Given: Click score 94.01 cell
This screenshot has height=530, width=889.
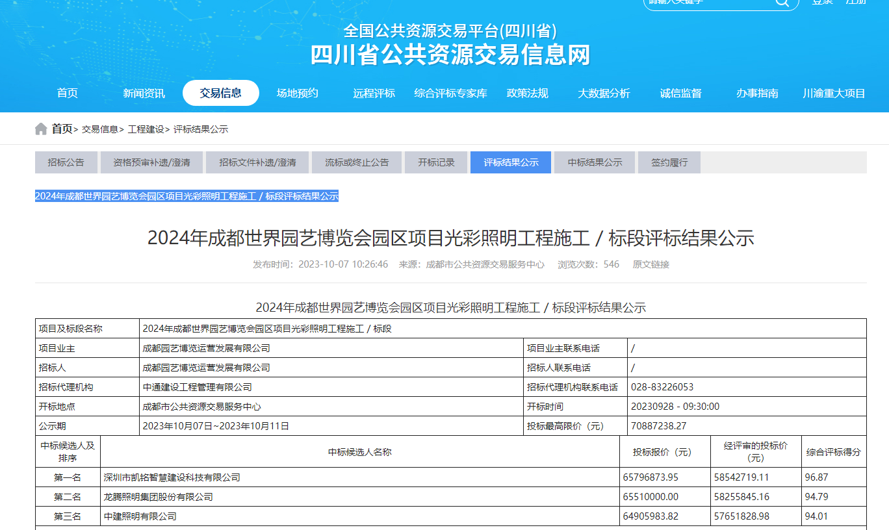Looking at the screenshot, I should pos(834,516).
